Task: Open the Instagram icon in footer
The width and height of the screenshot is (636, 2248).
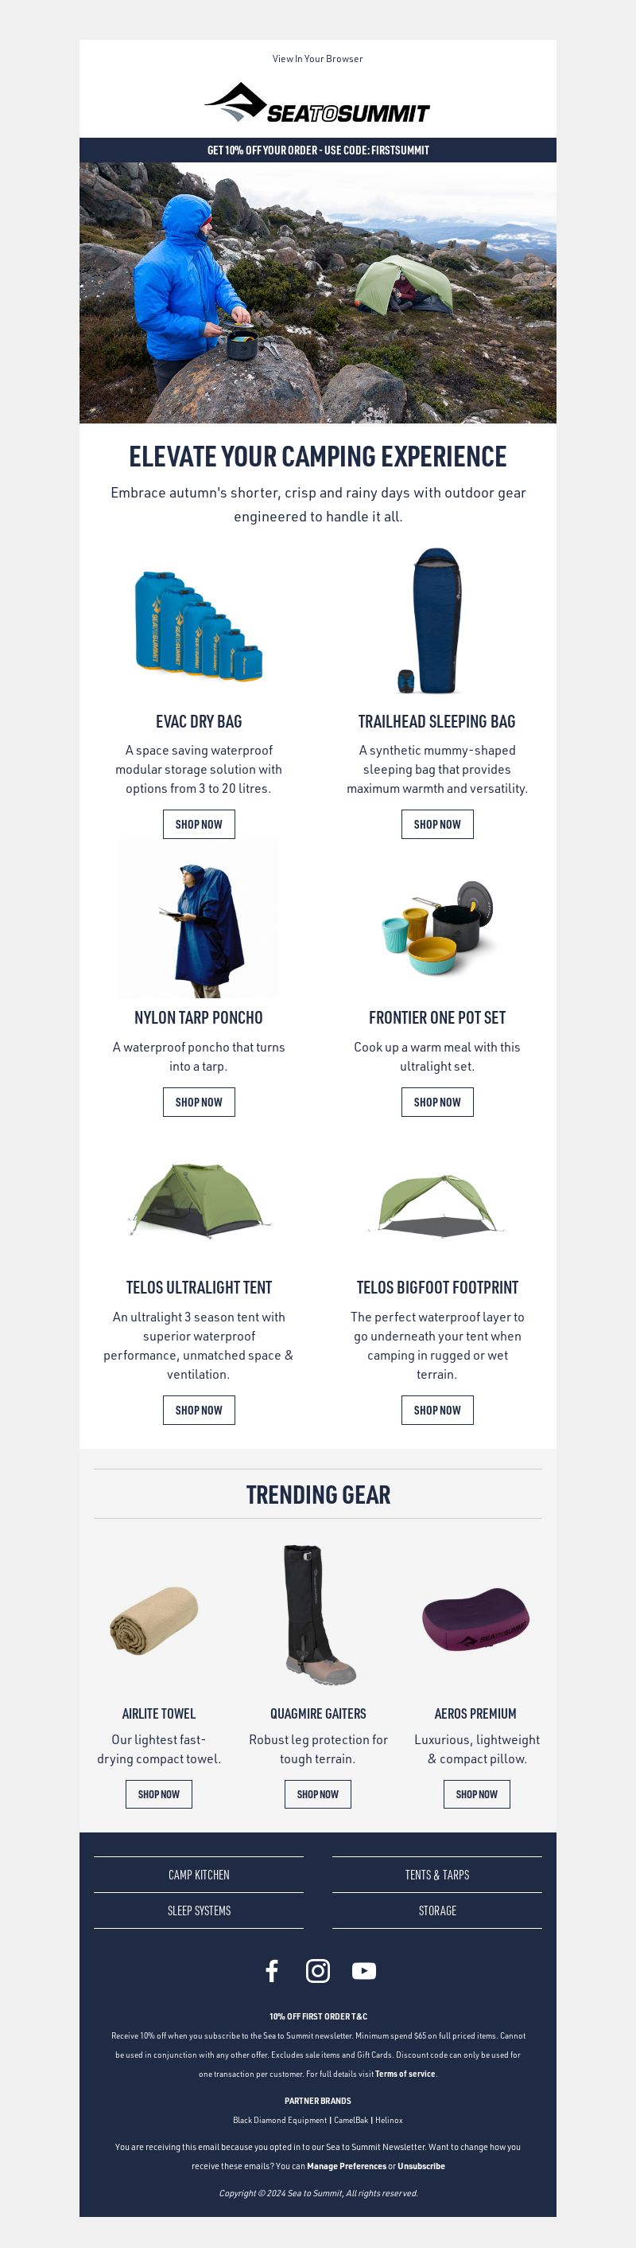Action: point(318,1970)
